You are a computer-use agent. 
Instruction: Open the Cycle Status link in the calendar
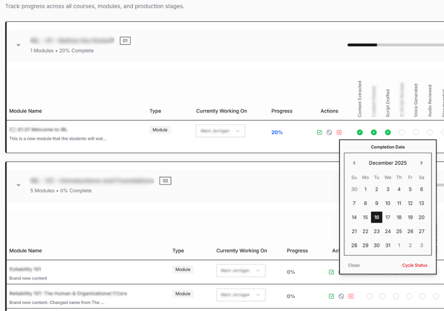[415, 265]
